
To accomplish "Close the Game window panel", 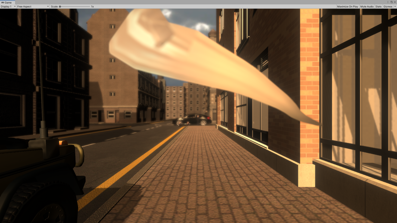I will [x=395, y=2].
